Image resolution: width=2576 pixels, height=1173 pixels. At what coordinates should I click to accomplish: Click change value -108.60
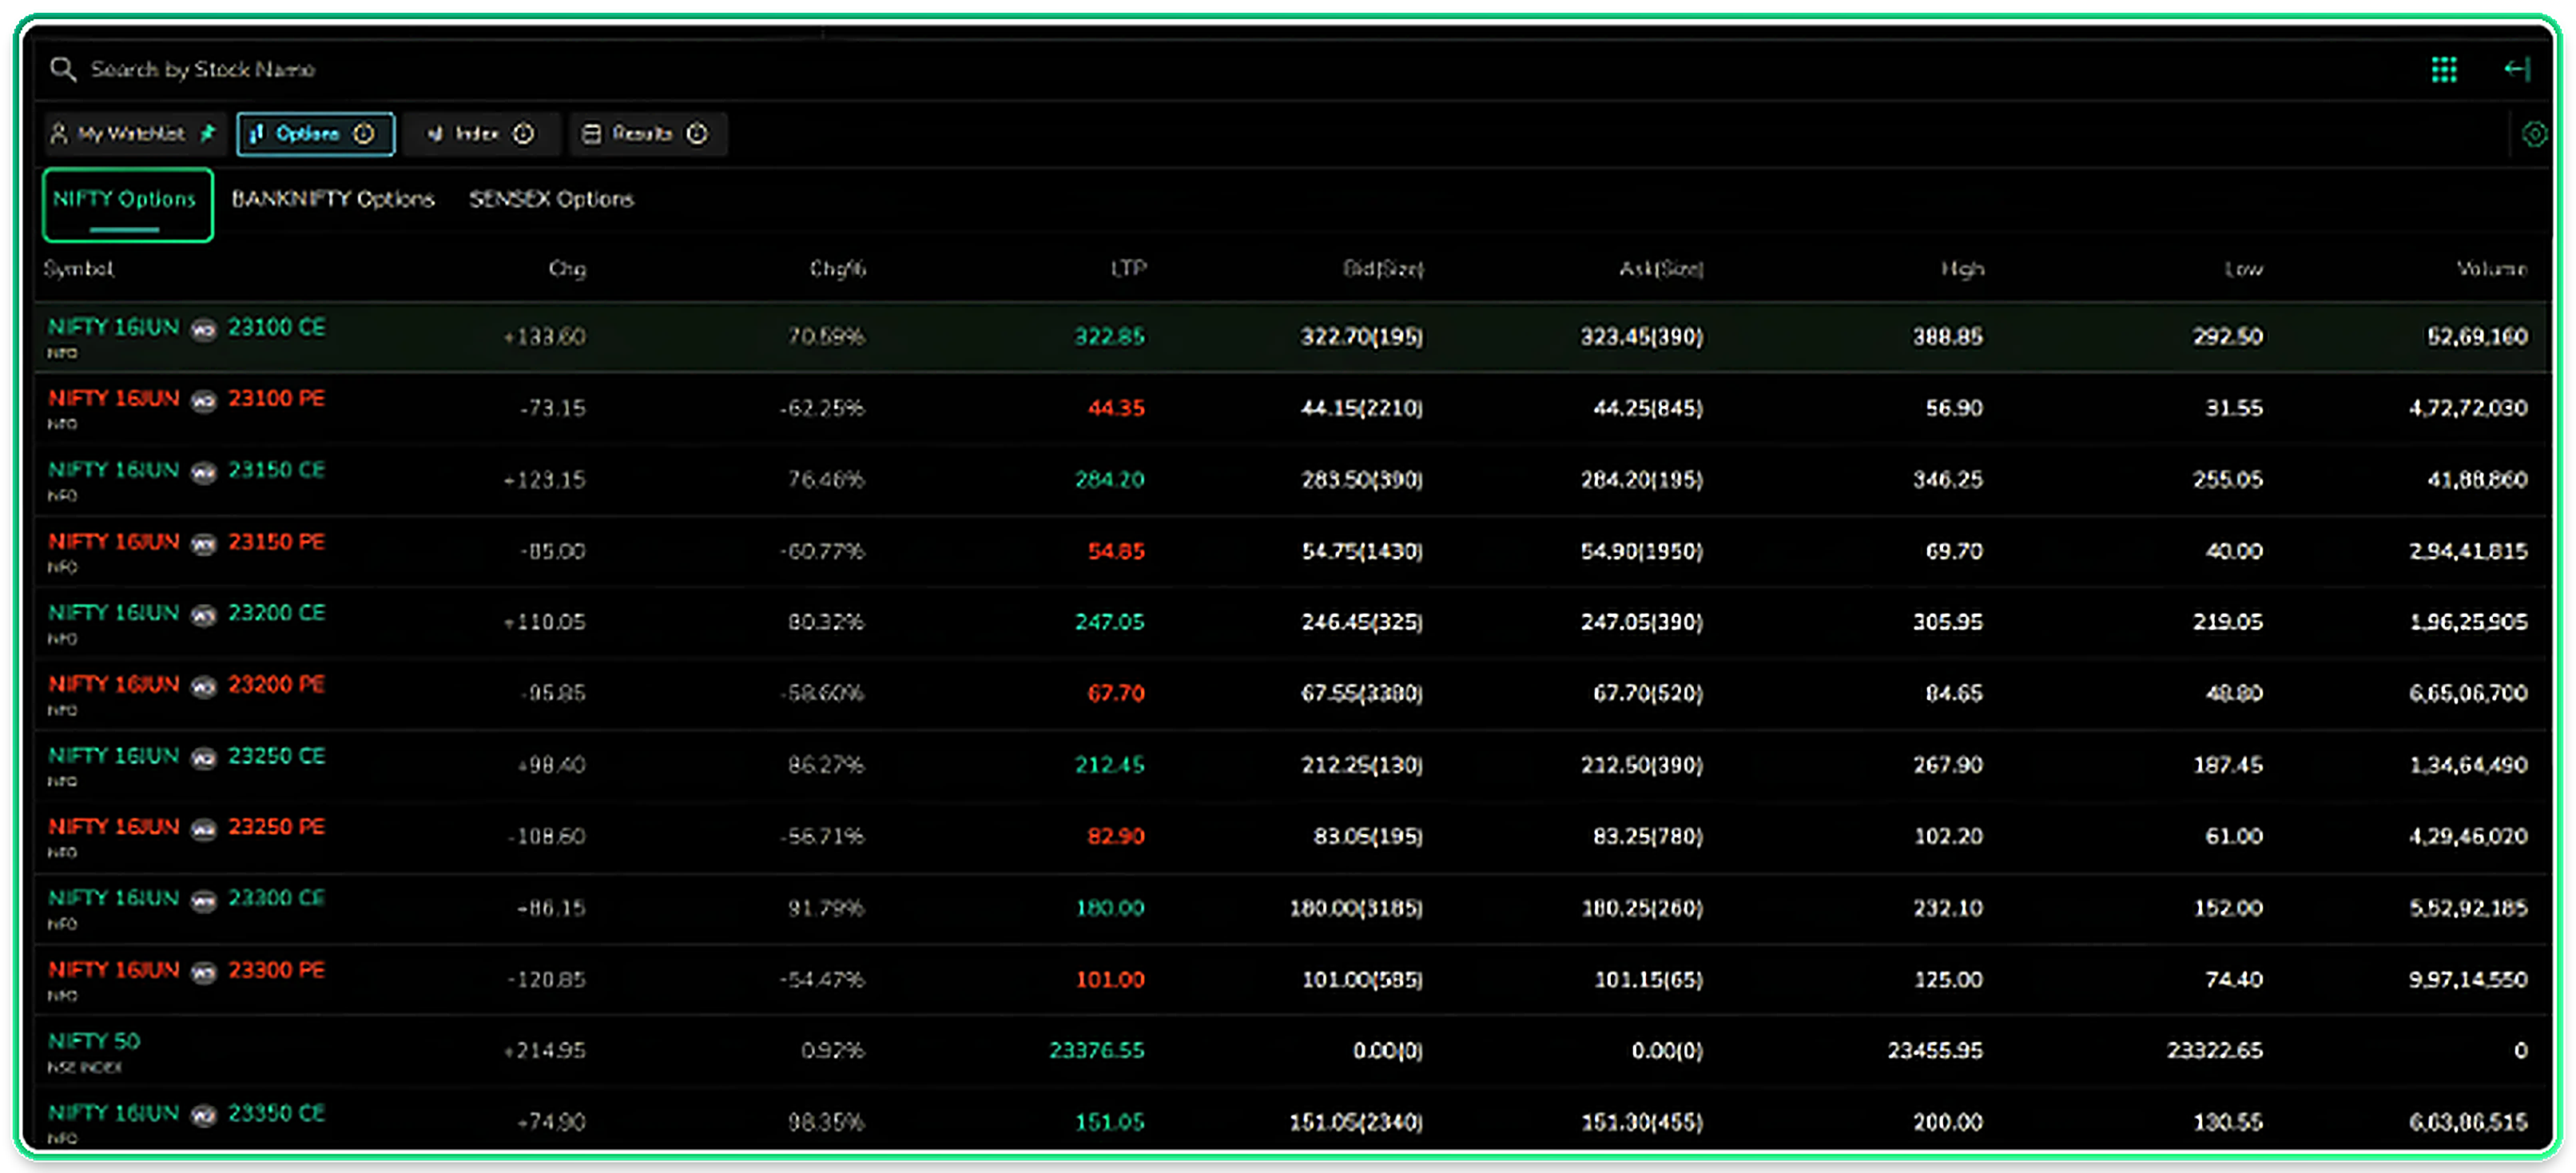pos(546,837)
